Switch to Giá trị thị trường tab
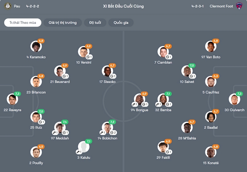The width and height of the screenshot is (247, 172). 63,22
